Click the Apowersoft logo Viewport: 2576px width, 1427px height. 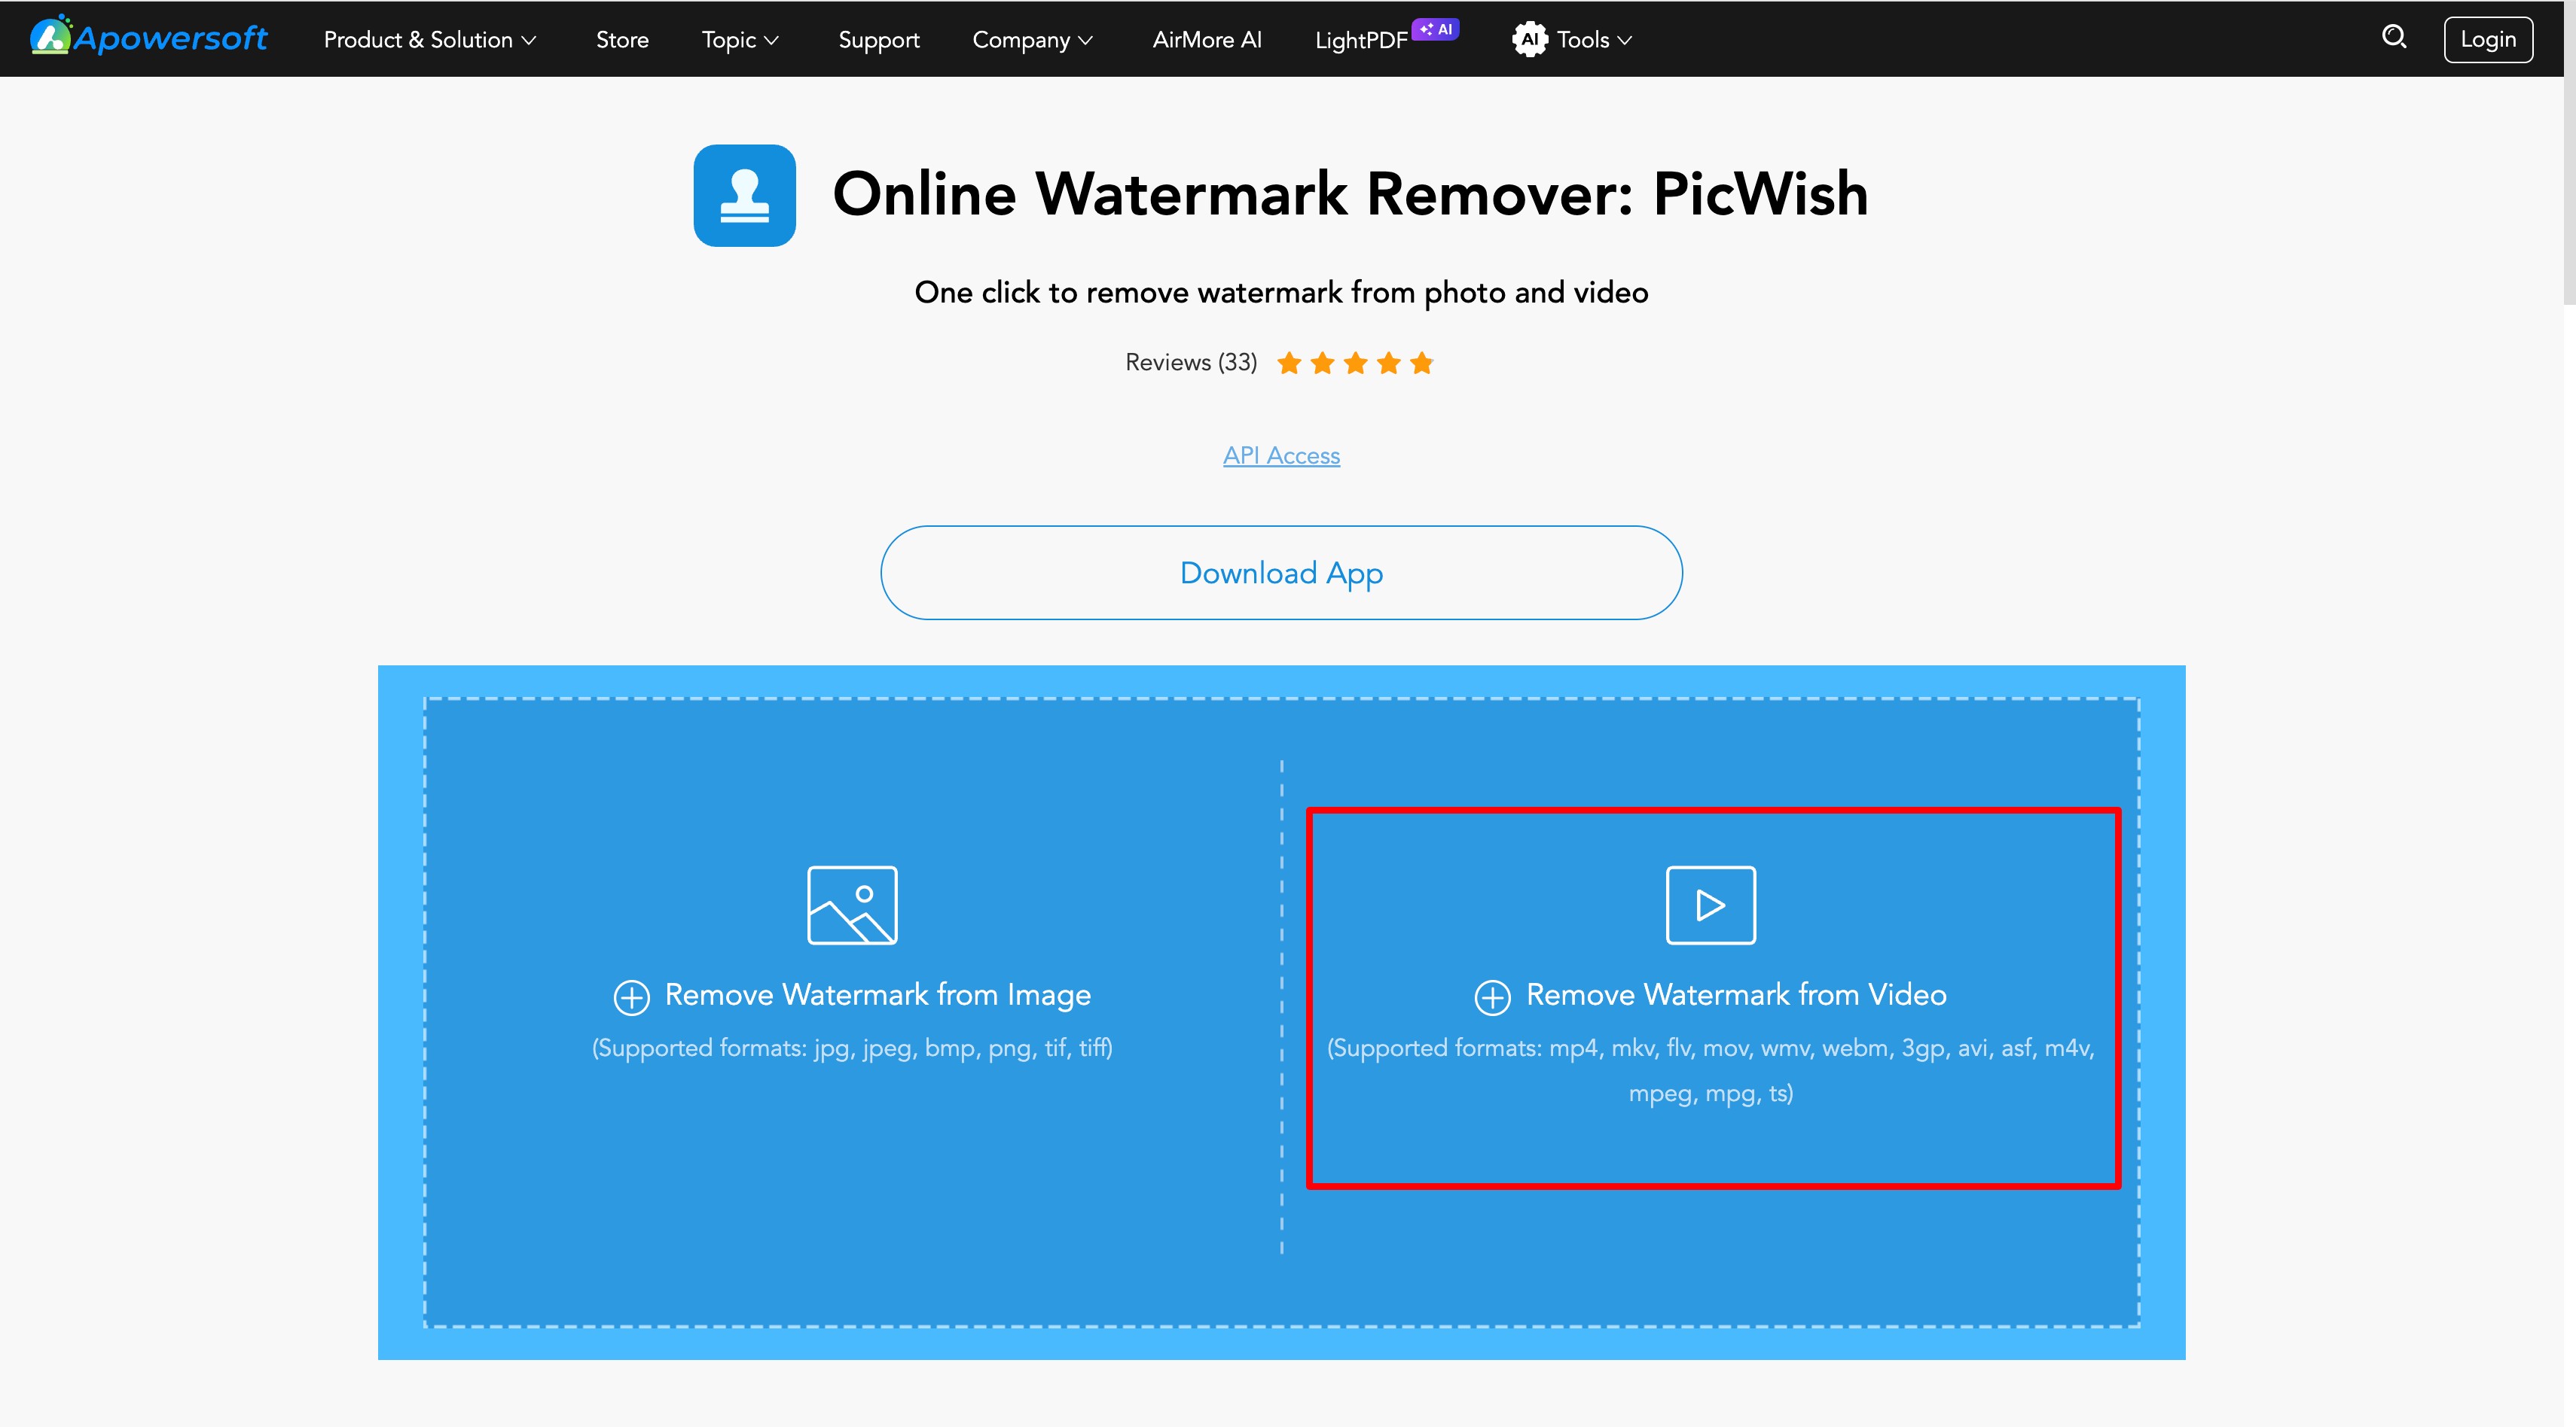pyautogui.click(x=149, y=38)
